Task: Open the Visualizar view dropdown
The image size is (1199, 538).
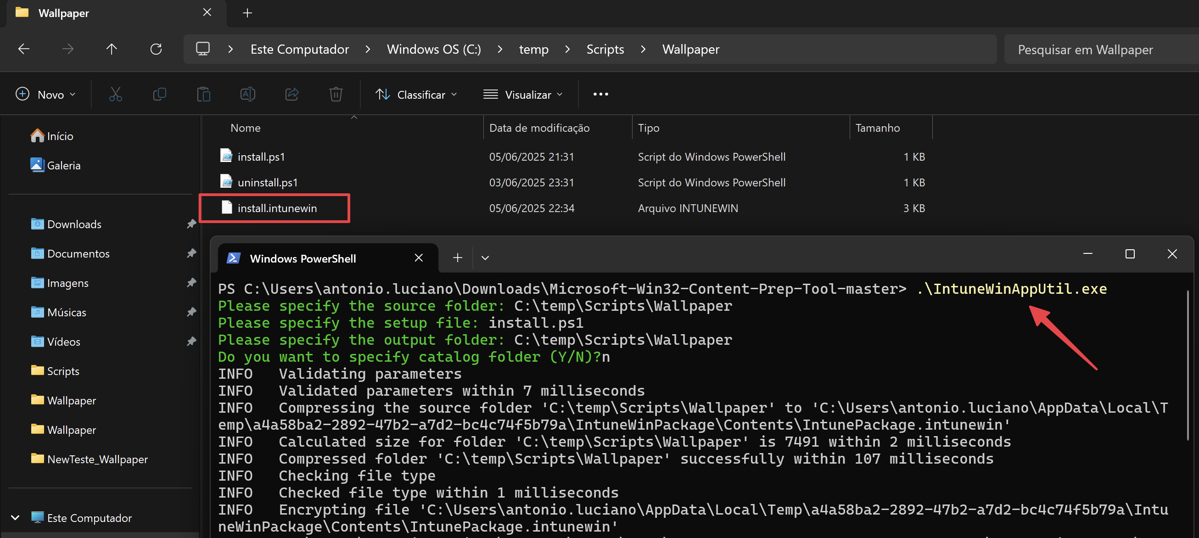Action: (523, 95)
